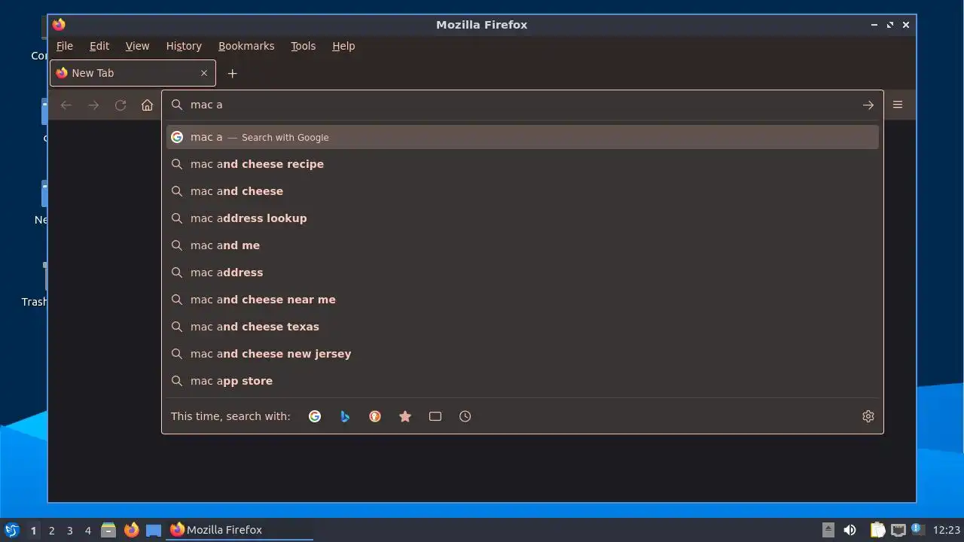
Task: Switch to workspace 4 in taskbar
Action: [88, 531]
